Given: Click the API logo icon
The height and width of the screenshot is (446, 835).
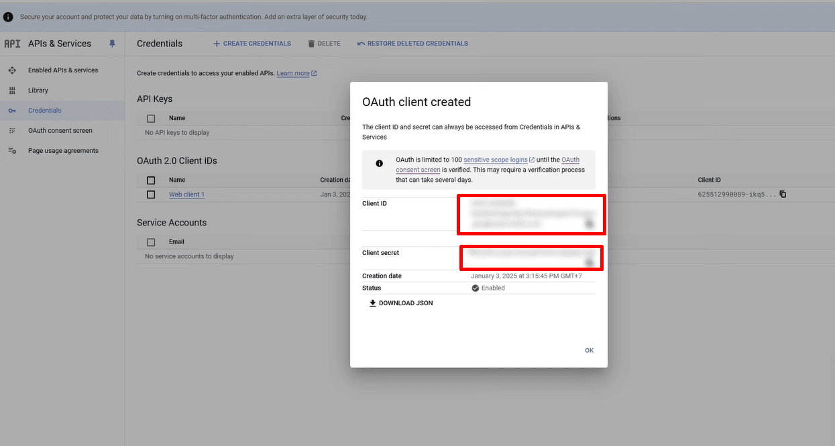Looking at the screenshot, I should [x=12, y=44].
